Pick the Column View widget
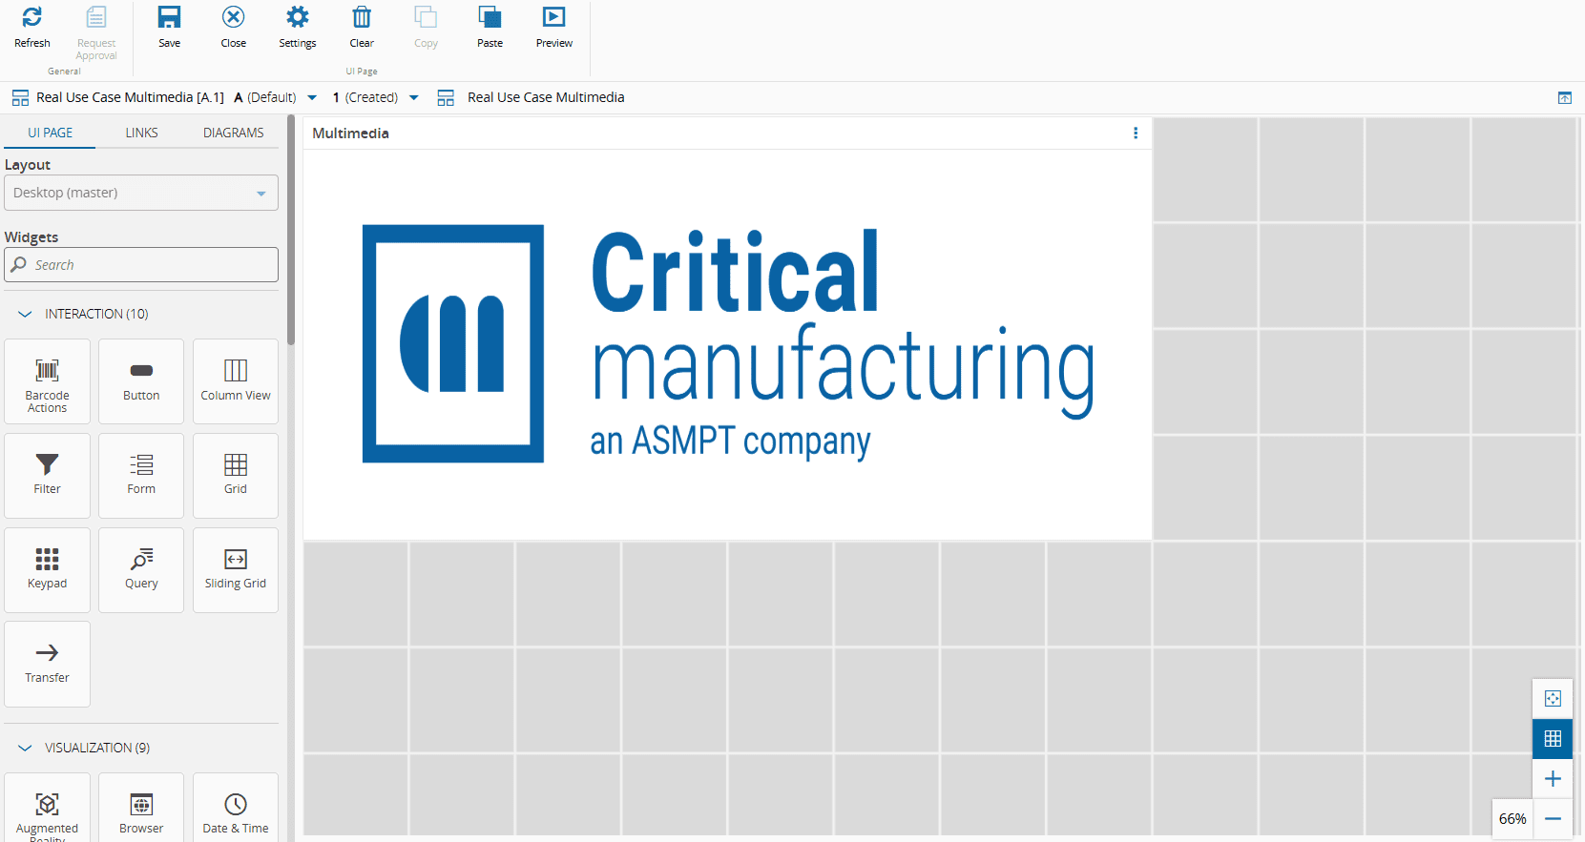Screen dimensions: 1585x842 236,381
